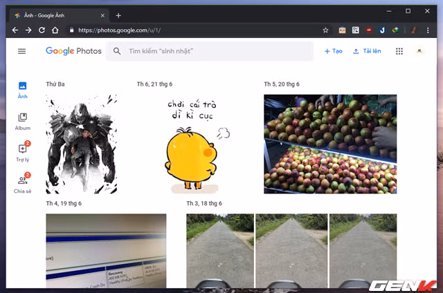443x293 pixels.
Task: Click the browser home button
Action: pos(55,30)
